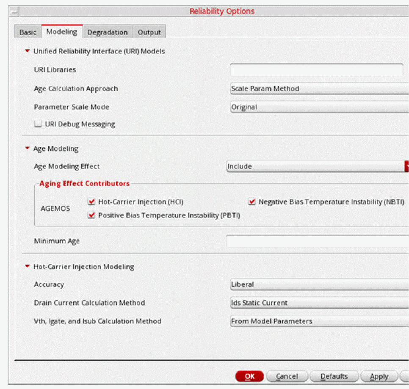This screenshot has width=409, height=389.
Task: Switch to the Basic tab
Action: (28, 32)
